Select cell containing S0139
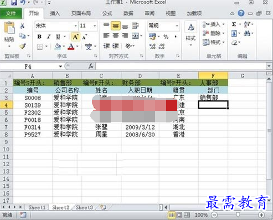Image resolution: width=273 pixels, height=220 pixels. 33,105
